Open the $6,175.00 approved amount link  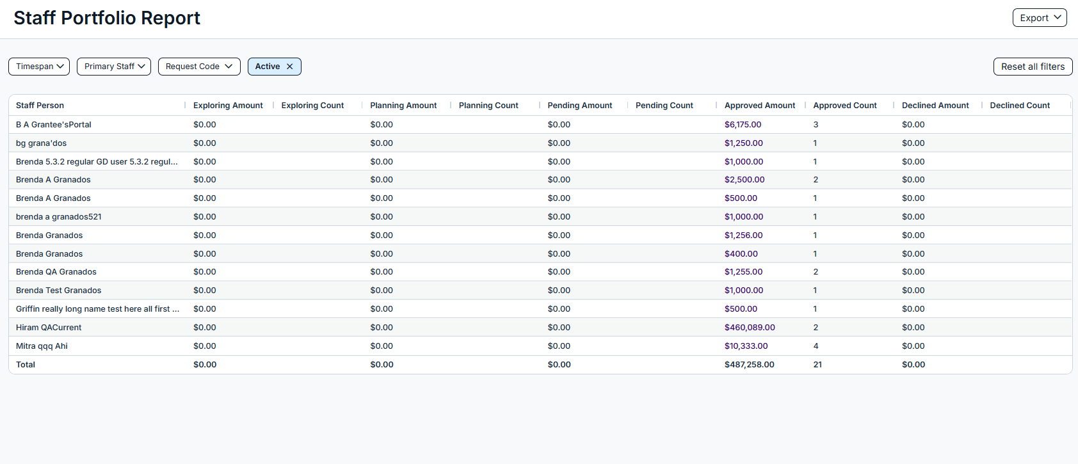(743, 125)
